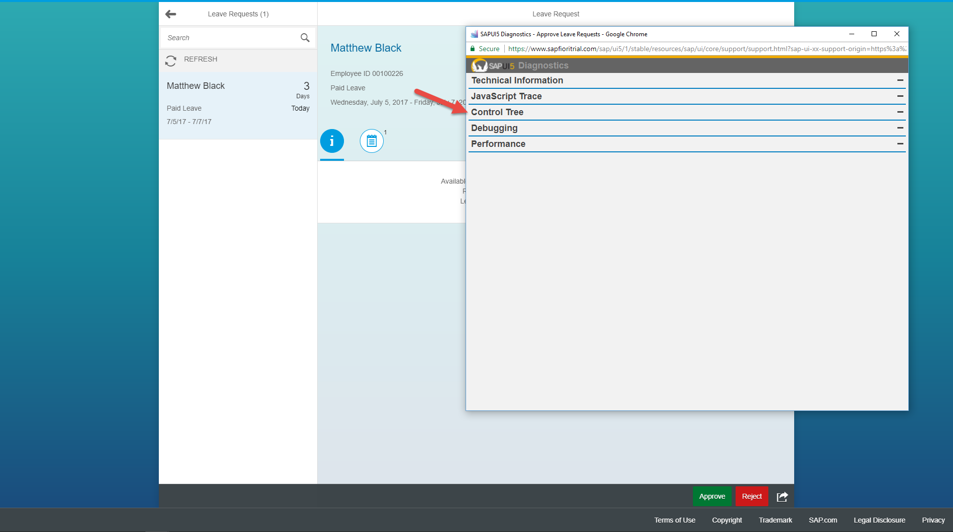Click the 3 Days count in list item
This screenshot has height=532, width=953.
click(x=303, y=90)
